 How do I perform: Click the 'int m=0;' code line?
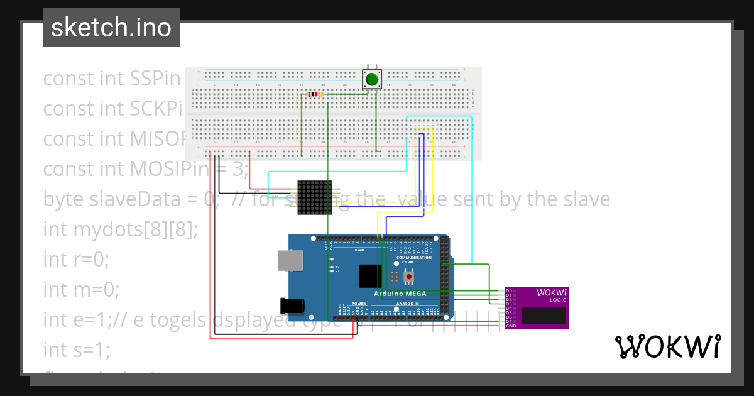point(80,289)
